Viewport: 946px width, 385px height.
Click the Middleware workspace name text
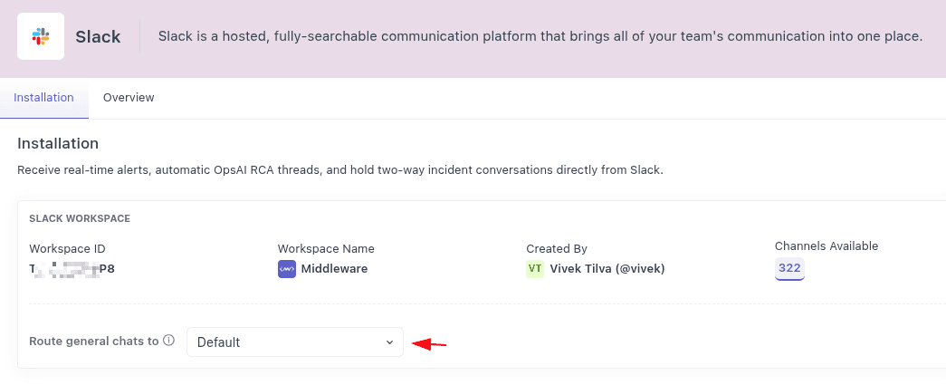(x=334, y=268)
